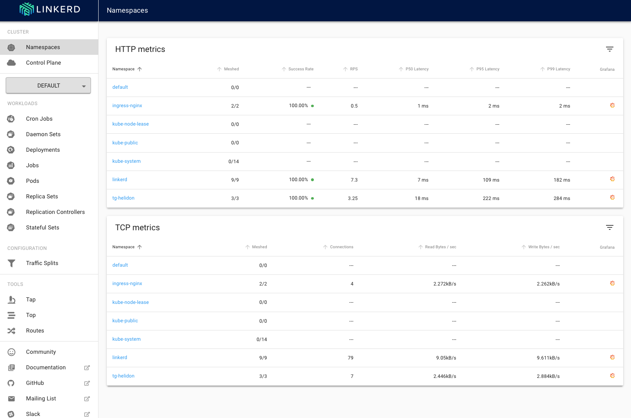Open Deployments in the sidebar

click(49, 150)
